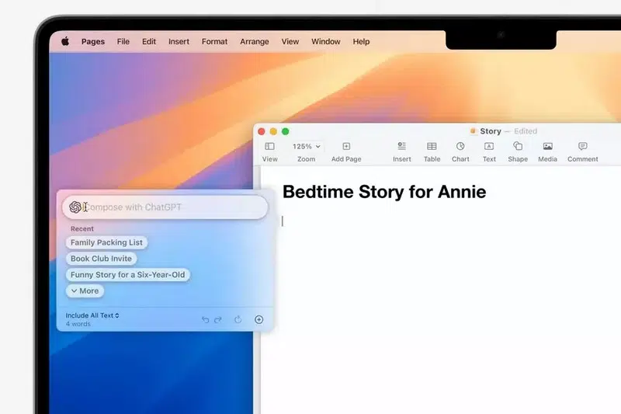Click the green full-screen window button
This screenshot has height=414, width=621.
click(x=285, y=131)
